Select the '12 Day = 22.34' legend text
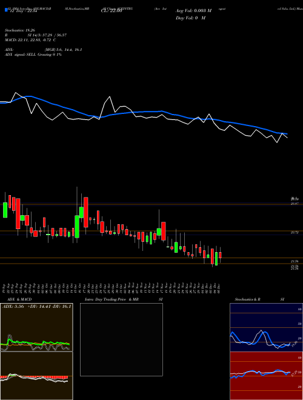Viewport: 303px width, 400px height. (x=24, y=11)
